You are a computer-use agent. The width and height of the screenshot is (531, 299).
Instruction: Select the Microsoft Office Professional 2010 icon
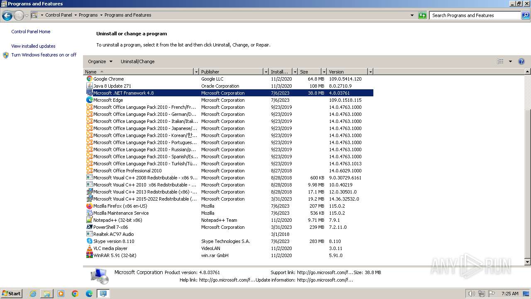click(89, 171)
